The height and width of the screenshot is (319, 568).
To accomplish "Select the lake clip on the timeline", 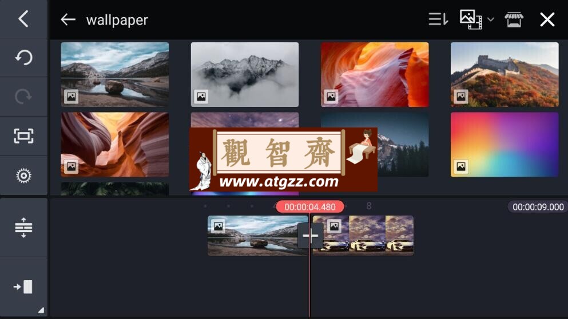I will click(258, 236).
